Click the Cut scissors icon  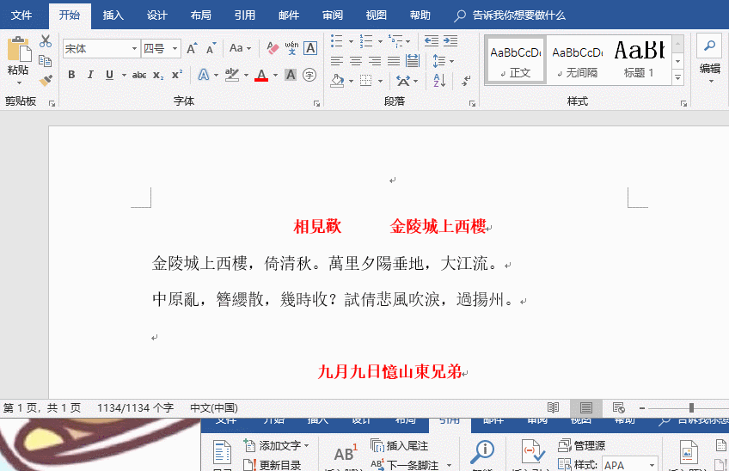point(45,41)
